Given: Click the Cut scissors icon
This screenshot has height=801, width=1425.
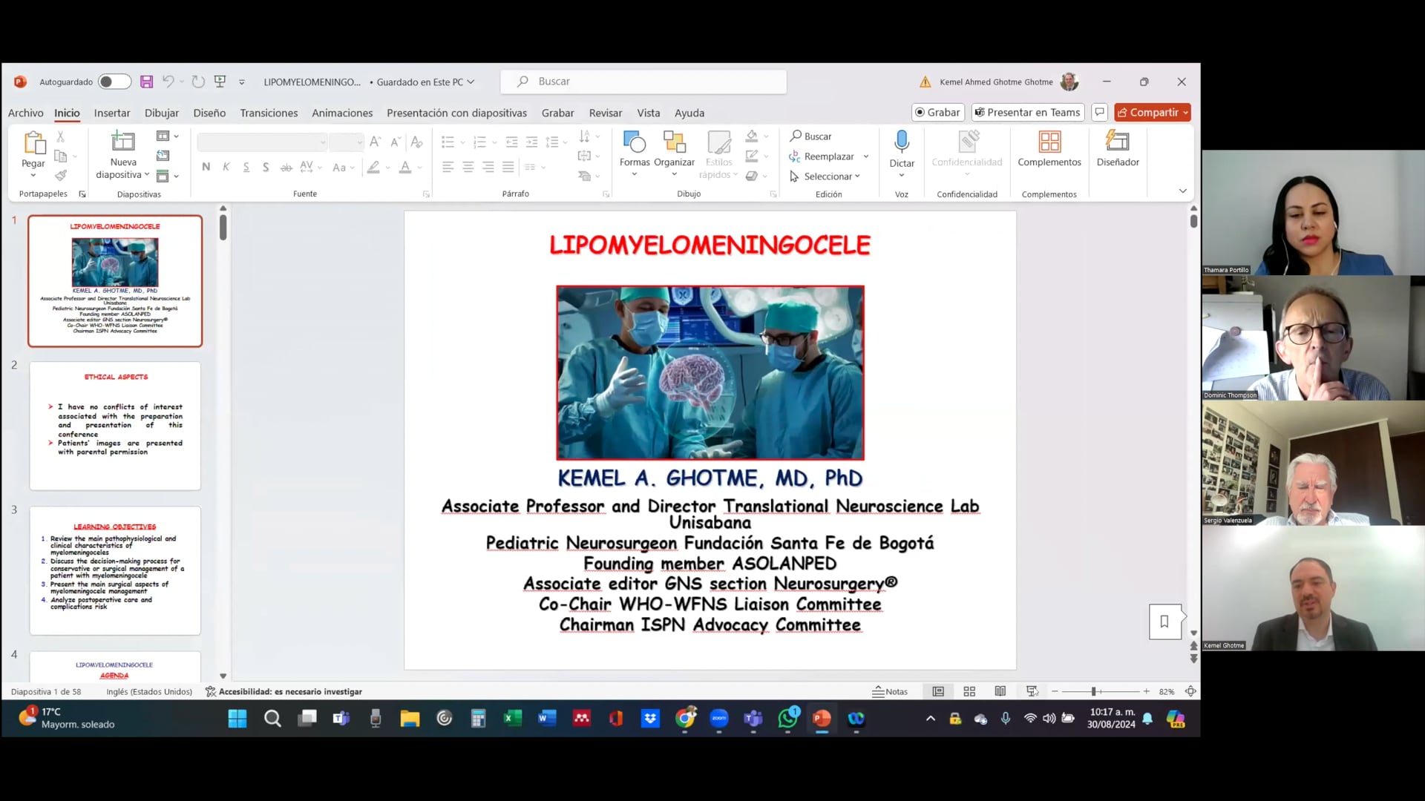Looking at the screenshot, I should [x=61, y=136].
